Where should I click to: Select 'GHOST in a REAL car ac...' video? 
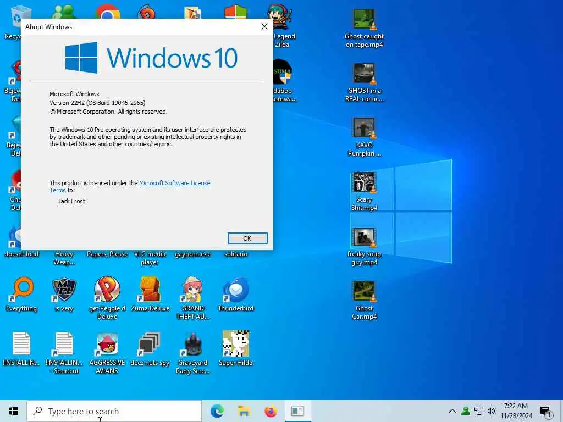[364, 82]
